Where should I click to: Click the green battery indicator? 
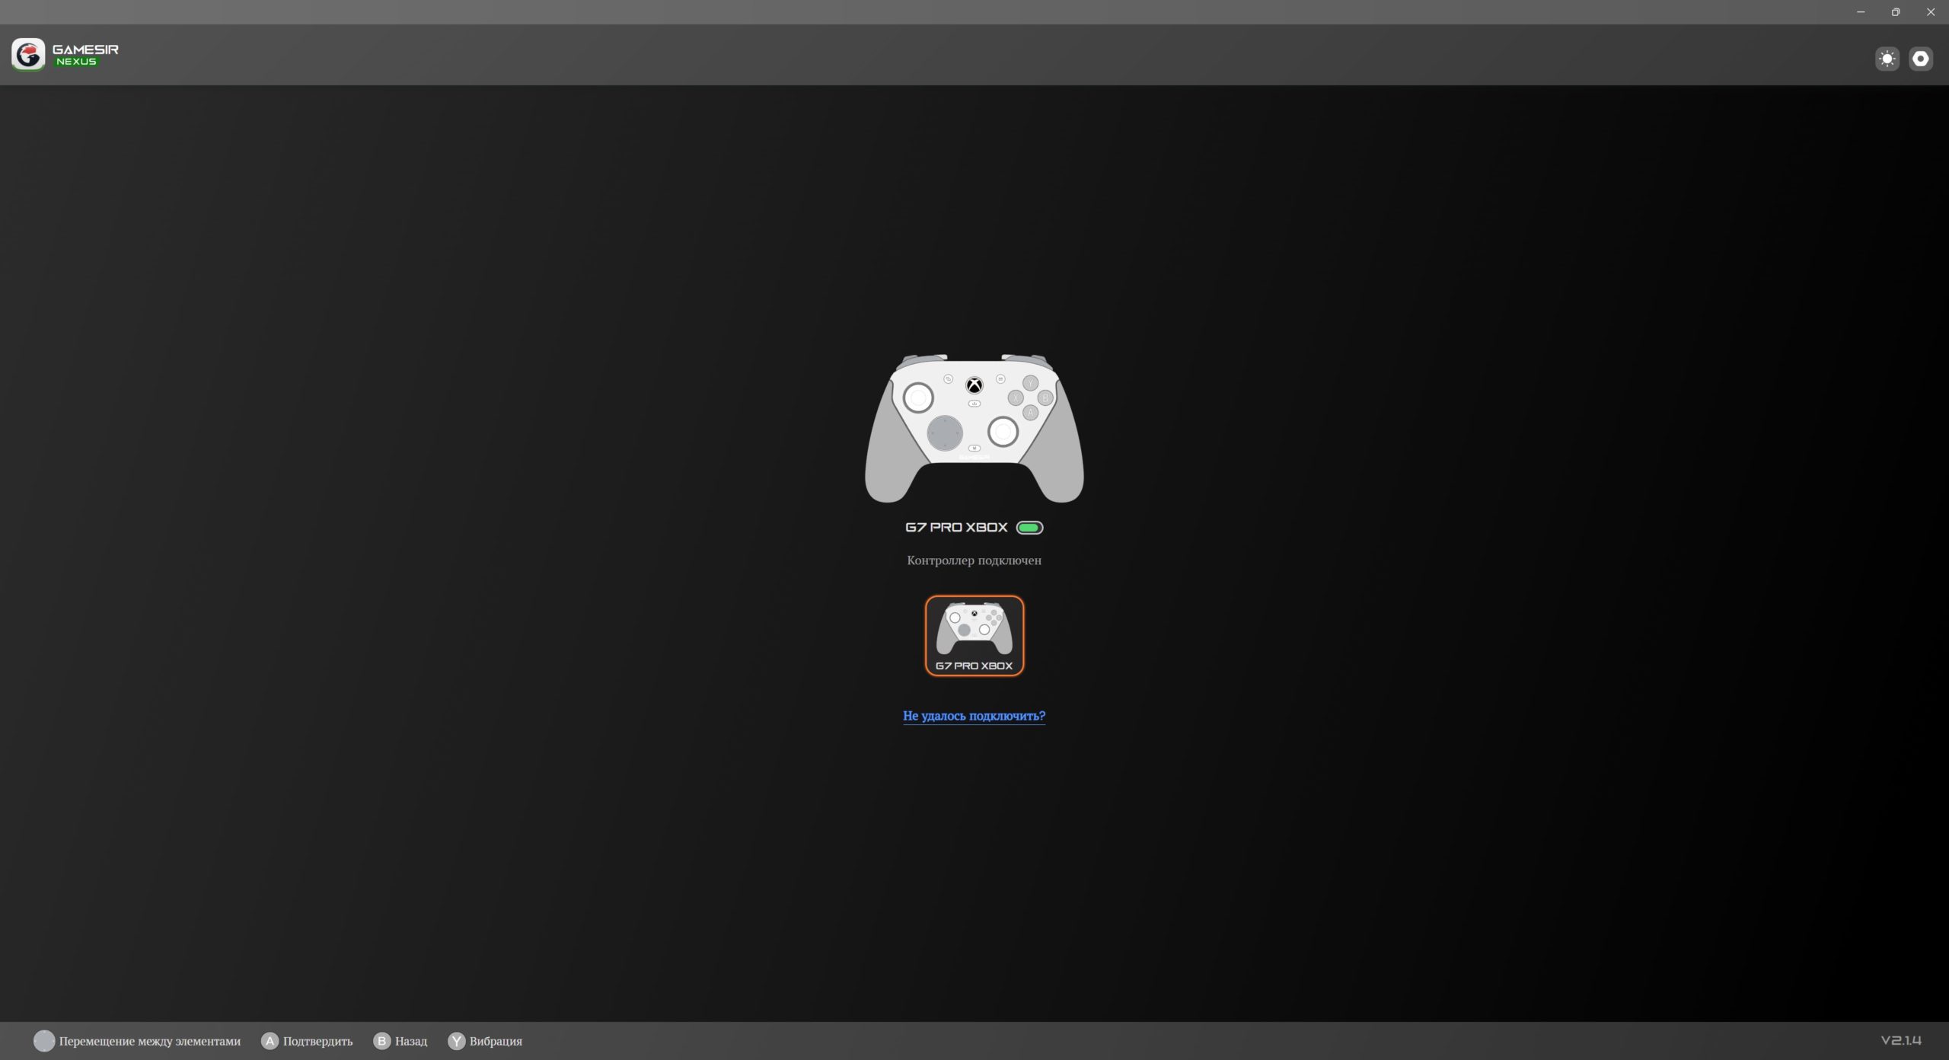pos(1030,528)
